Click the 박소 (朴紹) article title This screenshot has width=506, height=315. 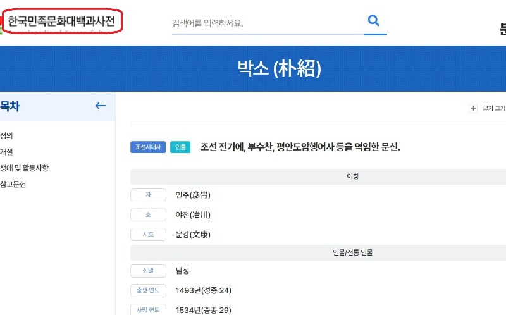click(x=279, y=69)
